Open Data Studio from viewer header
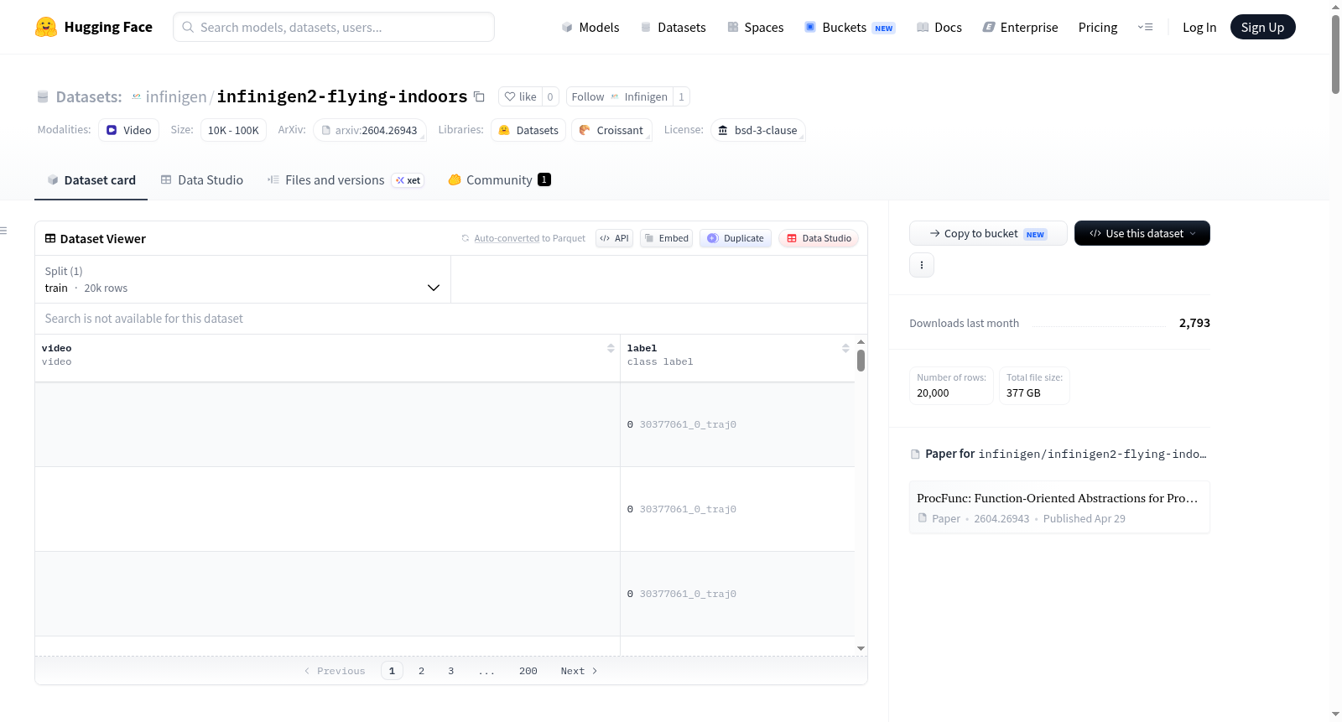The image size is (1342, 722). (819, 238)
